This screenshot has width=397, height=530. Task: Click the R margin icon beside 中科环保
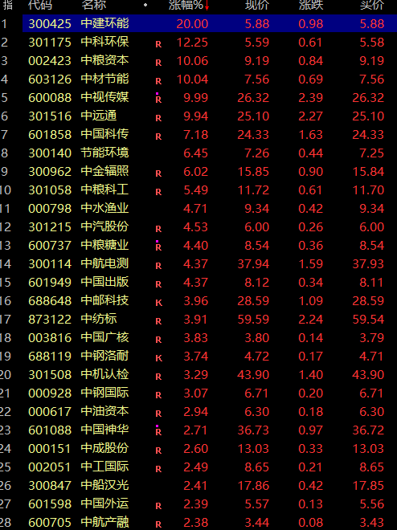coord(158,44)
